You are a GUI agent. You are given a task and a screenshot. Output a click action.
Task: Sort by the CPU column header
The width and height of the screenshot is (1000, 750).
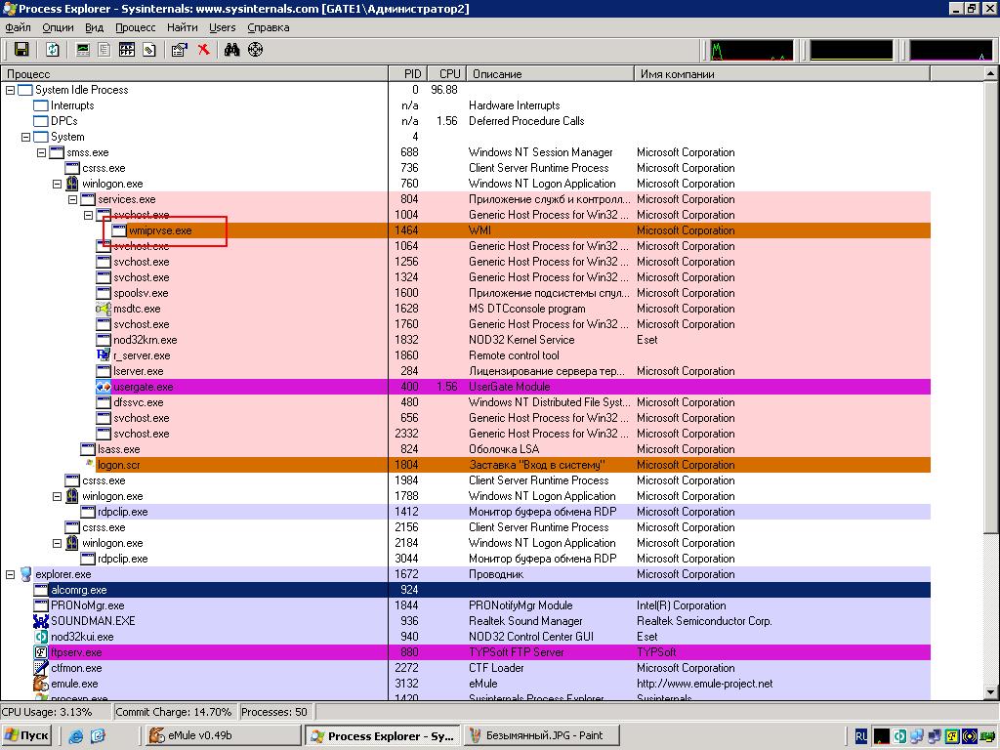[x=446, y=74]
